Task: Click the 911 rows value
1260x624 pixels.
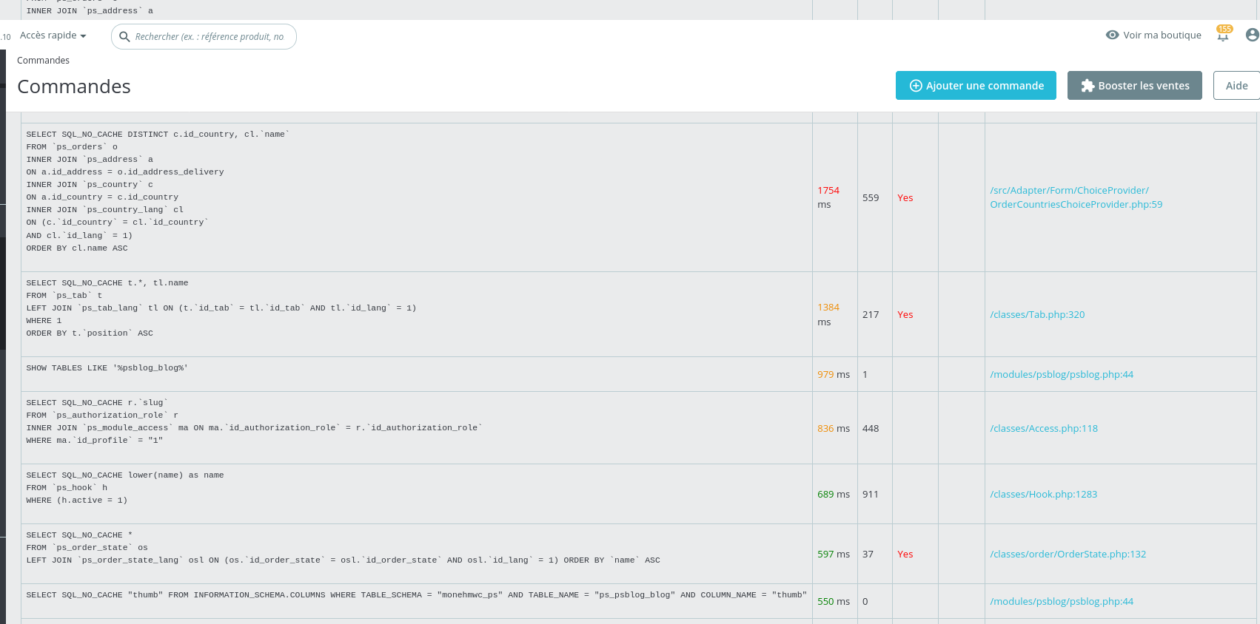Action: pos(871,494)
